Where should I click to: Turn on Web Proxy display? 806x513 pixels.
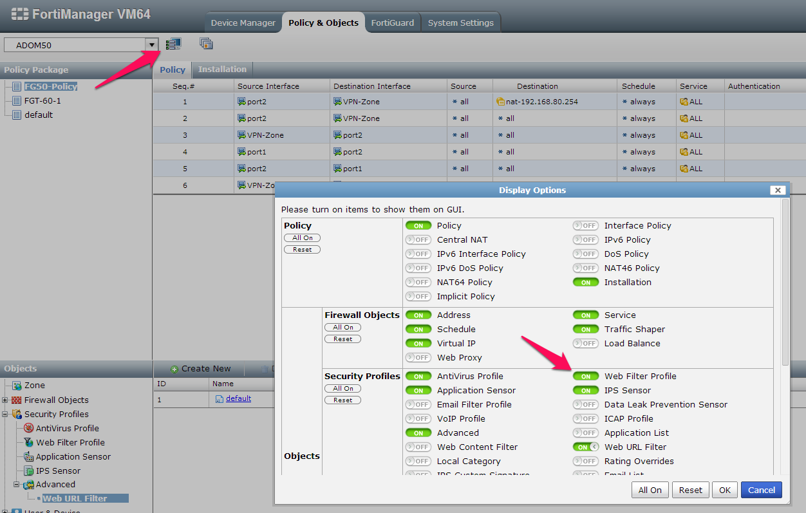(418, 358)
